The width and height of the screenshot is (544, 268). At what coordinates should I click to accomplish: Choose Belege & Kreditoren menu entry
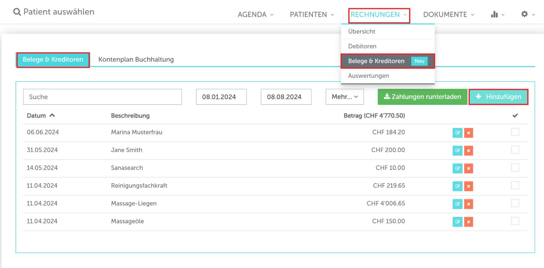click(x=388, y=61)
